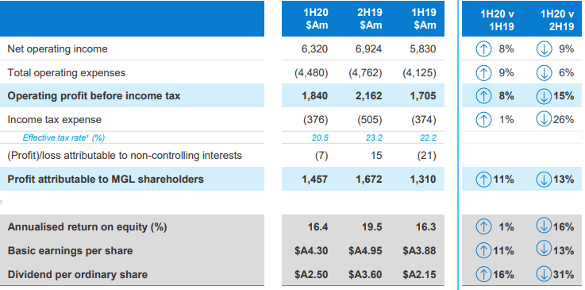The height and width of the screenshot is (290, 585).
Task: Click the Profit attributable to MGL shareholders row label
Action: (x=106, y=179)
